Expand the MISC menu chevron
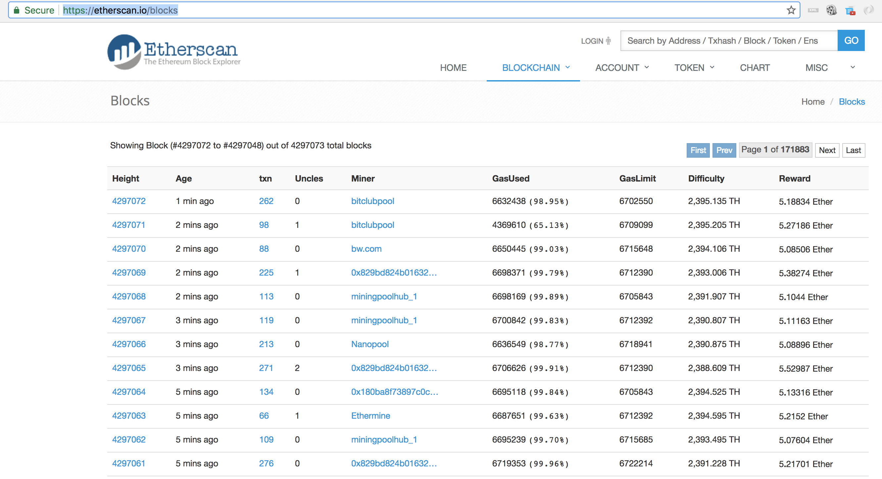Image resolution: width=882 pixels, height=479 pixels. pos(853,68)
